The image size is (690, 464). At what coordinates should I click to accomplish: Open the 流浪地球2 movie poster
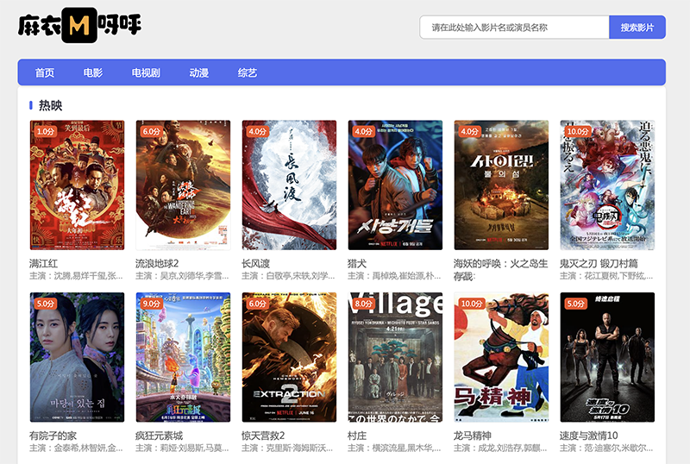point(183,185)
